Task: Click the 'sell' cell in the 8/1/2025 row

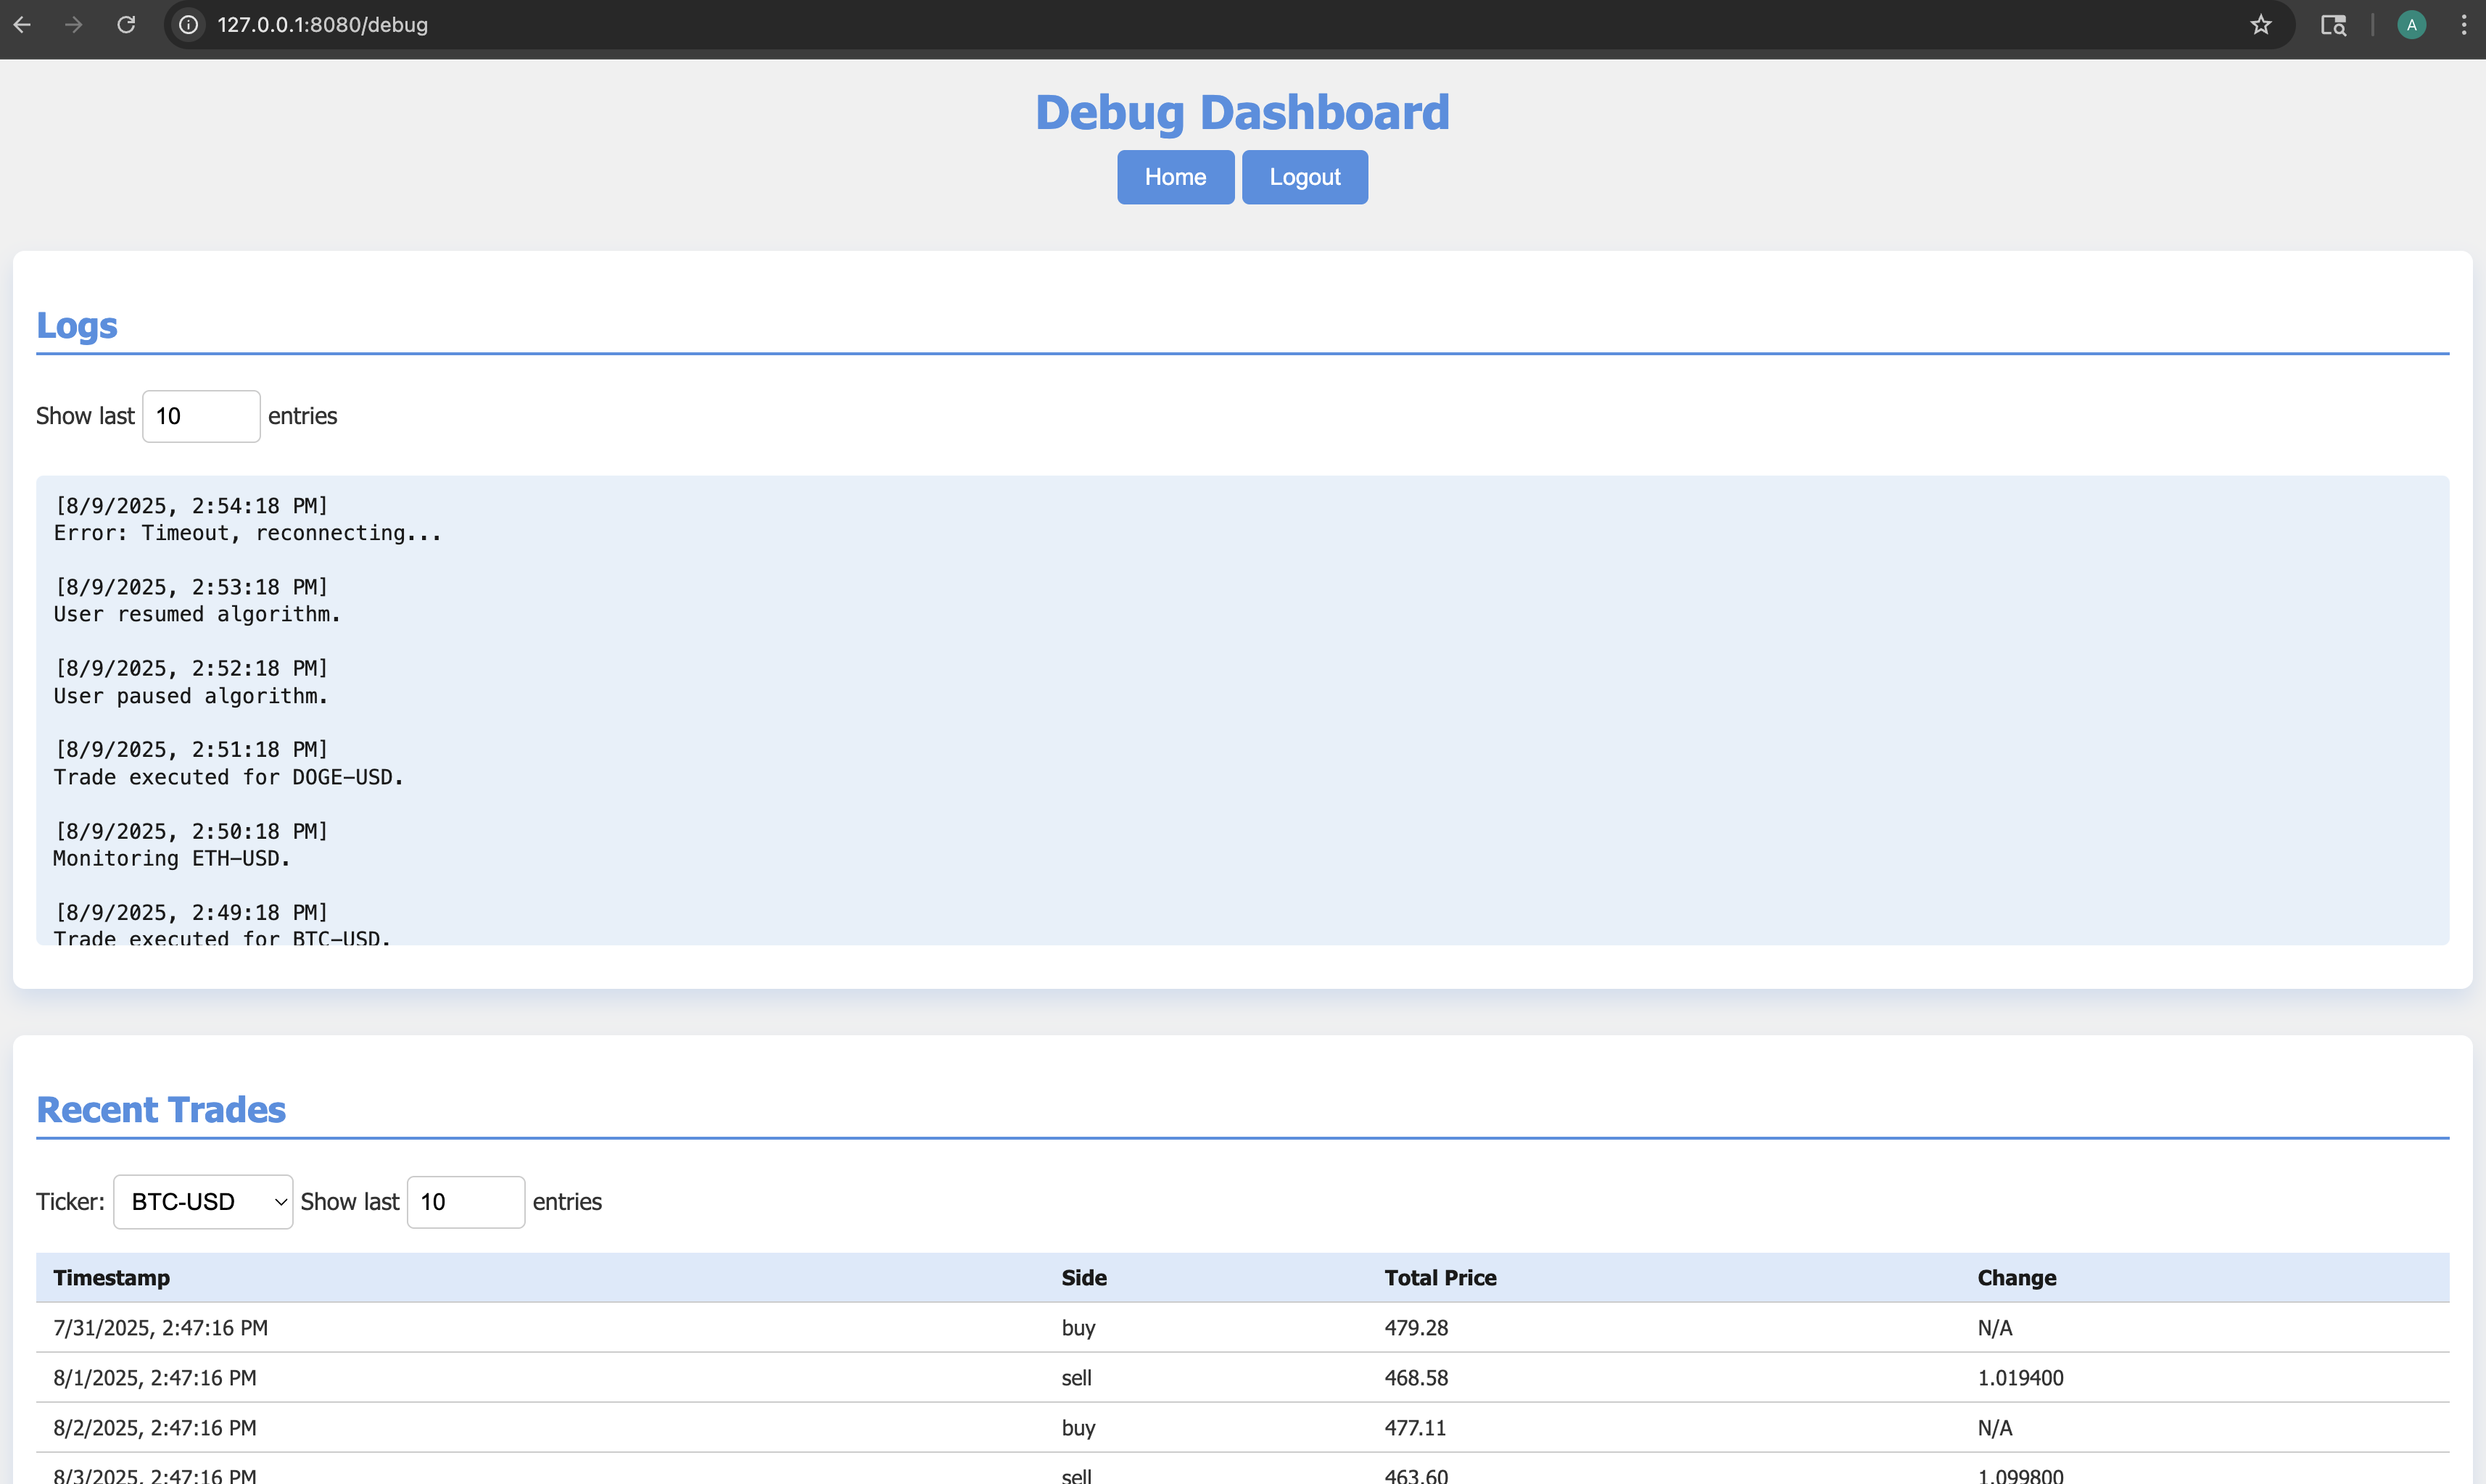Action: point(1077,1378)
